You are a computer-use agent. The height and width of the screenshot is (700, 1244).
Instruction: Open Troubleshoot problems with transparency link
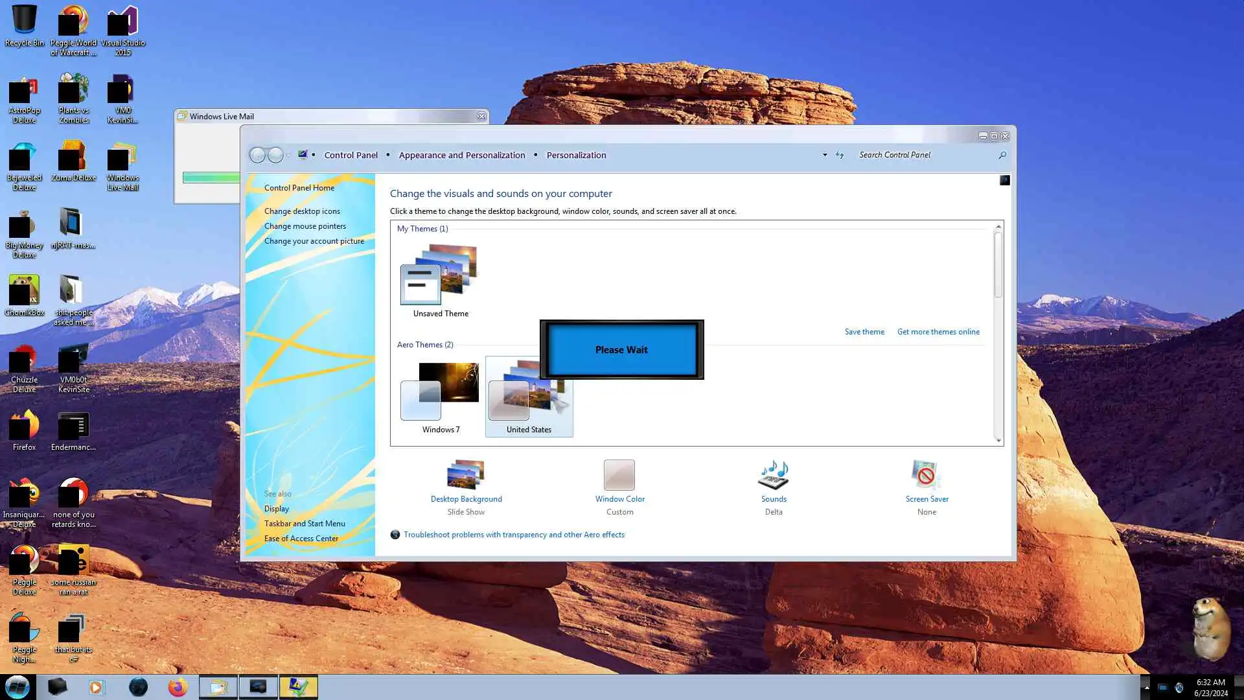514,535
